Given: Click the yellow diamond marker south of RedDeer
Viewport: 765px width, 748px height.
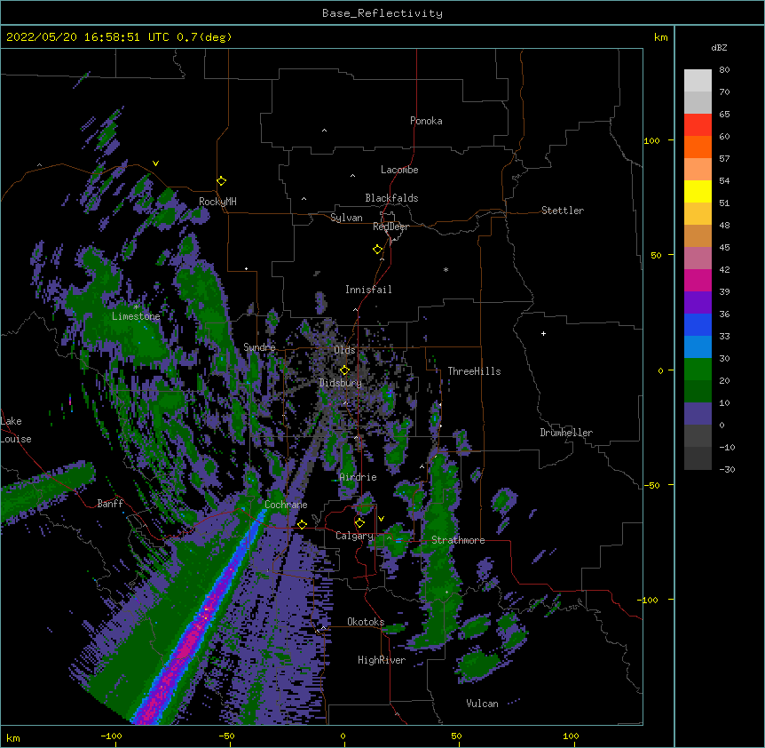Looking at the screenshot, I should (378, 250).
